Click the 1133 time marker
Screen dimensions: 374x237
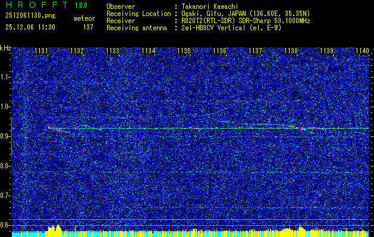pos(112,50)
